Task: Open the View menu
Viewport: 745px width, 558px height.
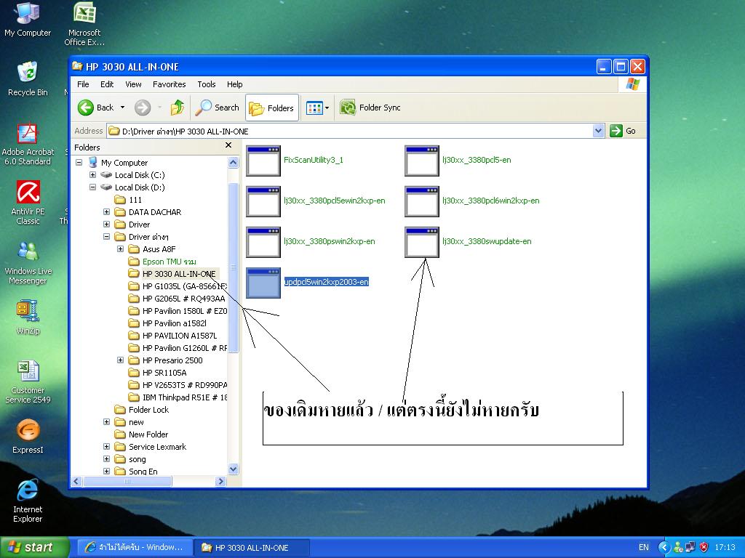Action: [134, 84]
